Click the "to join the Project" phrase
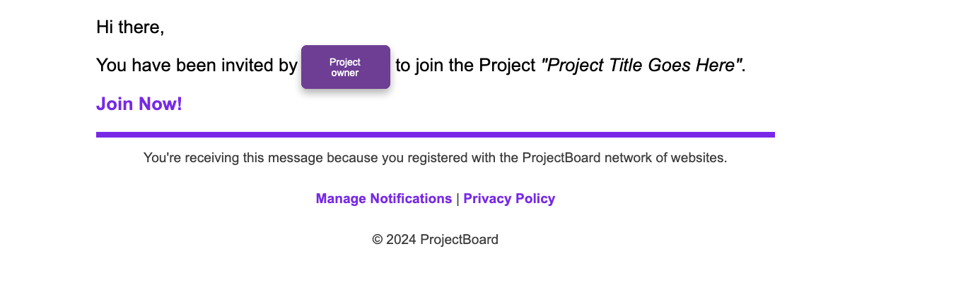The height and width of the screenshot is (292, 956). tap(465, 66)
